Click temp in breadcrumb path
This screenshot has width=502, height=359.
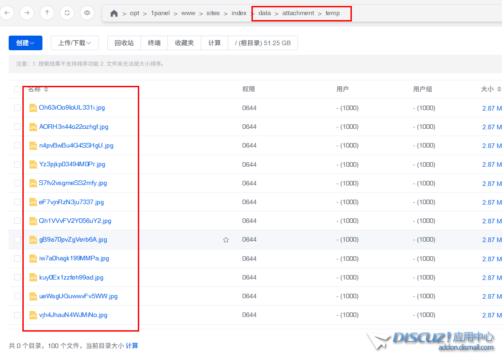[x=333, y=13]
